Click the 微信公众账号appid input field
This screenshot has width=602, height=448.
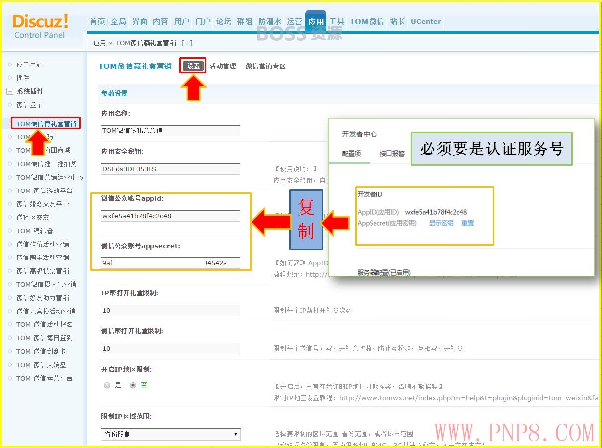[170, 216]
